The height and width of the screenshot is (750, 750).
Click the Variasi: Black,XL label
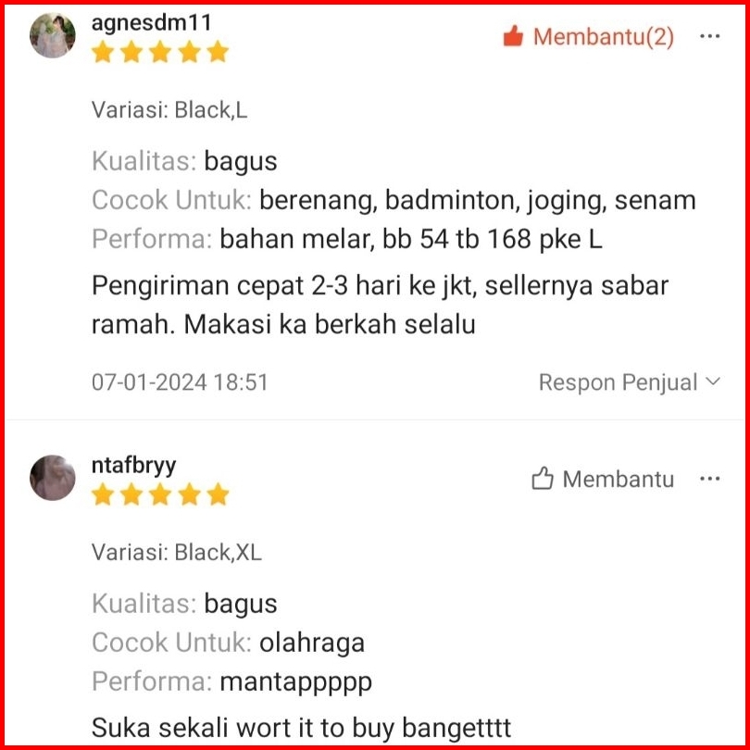coord(177,553)
